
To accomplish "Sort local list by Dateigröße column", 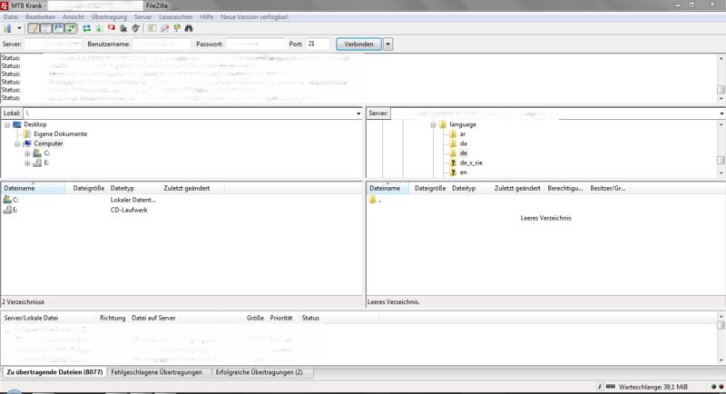I will [88, 189].
